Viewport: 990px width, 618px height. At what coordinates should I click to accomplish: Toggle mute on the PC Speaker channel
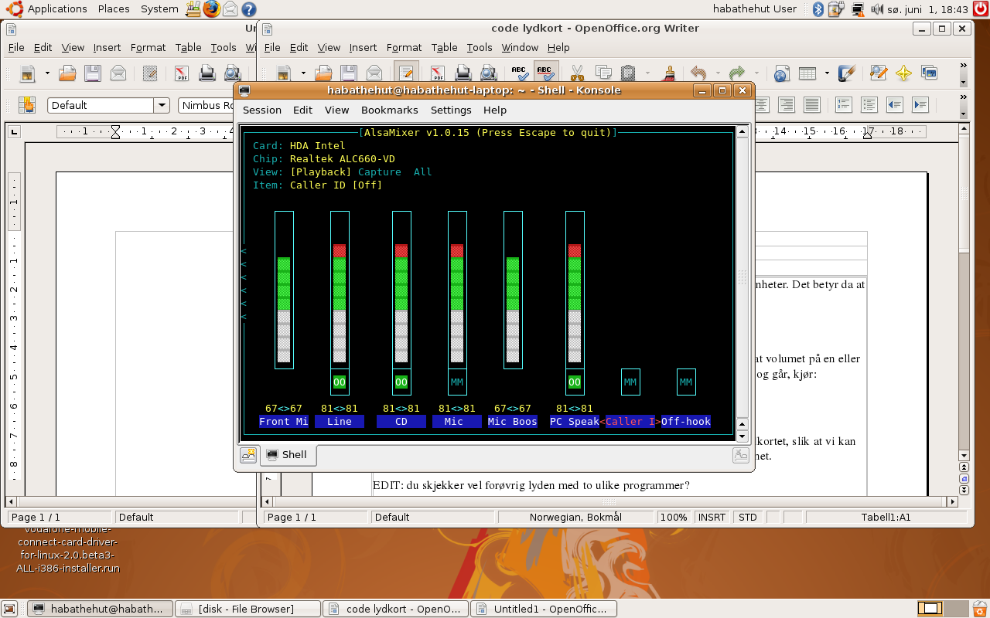click(575, 382)
